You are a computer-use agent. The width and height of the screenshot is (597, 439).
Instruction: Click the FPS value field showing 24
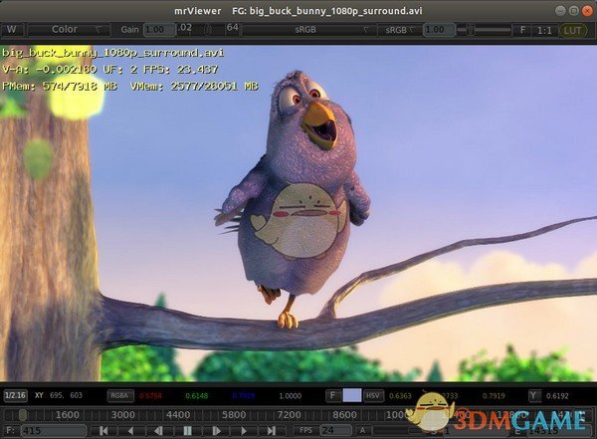335,431
